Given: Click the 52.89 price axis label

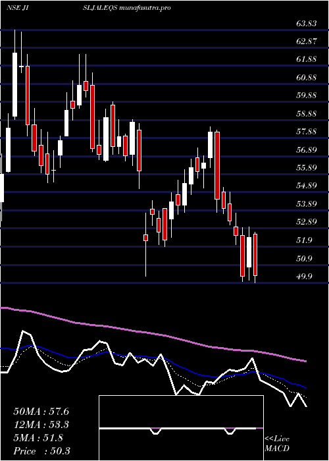Looking at the screenshot, I should (307, 222).
